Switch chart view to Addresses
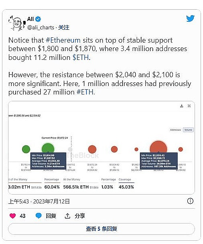 pos(176,130)
